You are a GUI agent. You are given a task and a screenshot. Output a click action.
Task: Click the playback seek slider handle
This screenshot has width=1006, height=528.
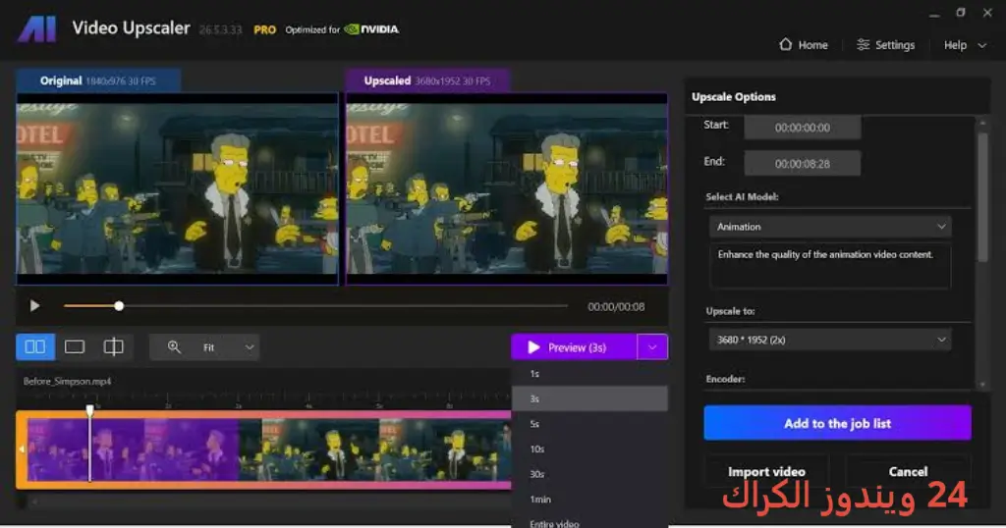click(119, 306)
